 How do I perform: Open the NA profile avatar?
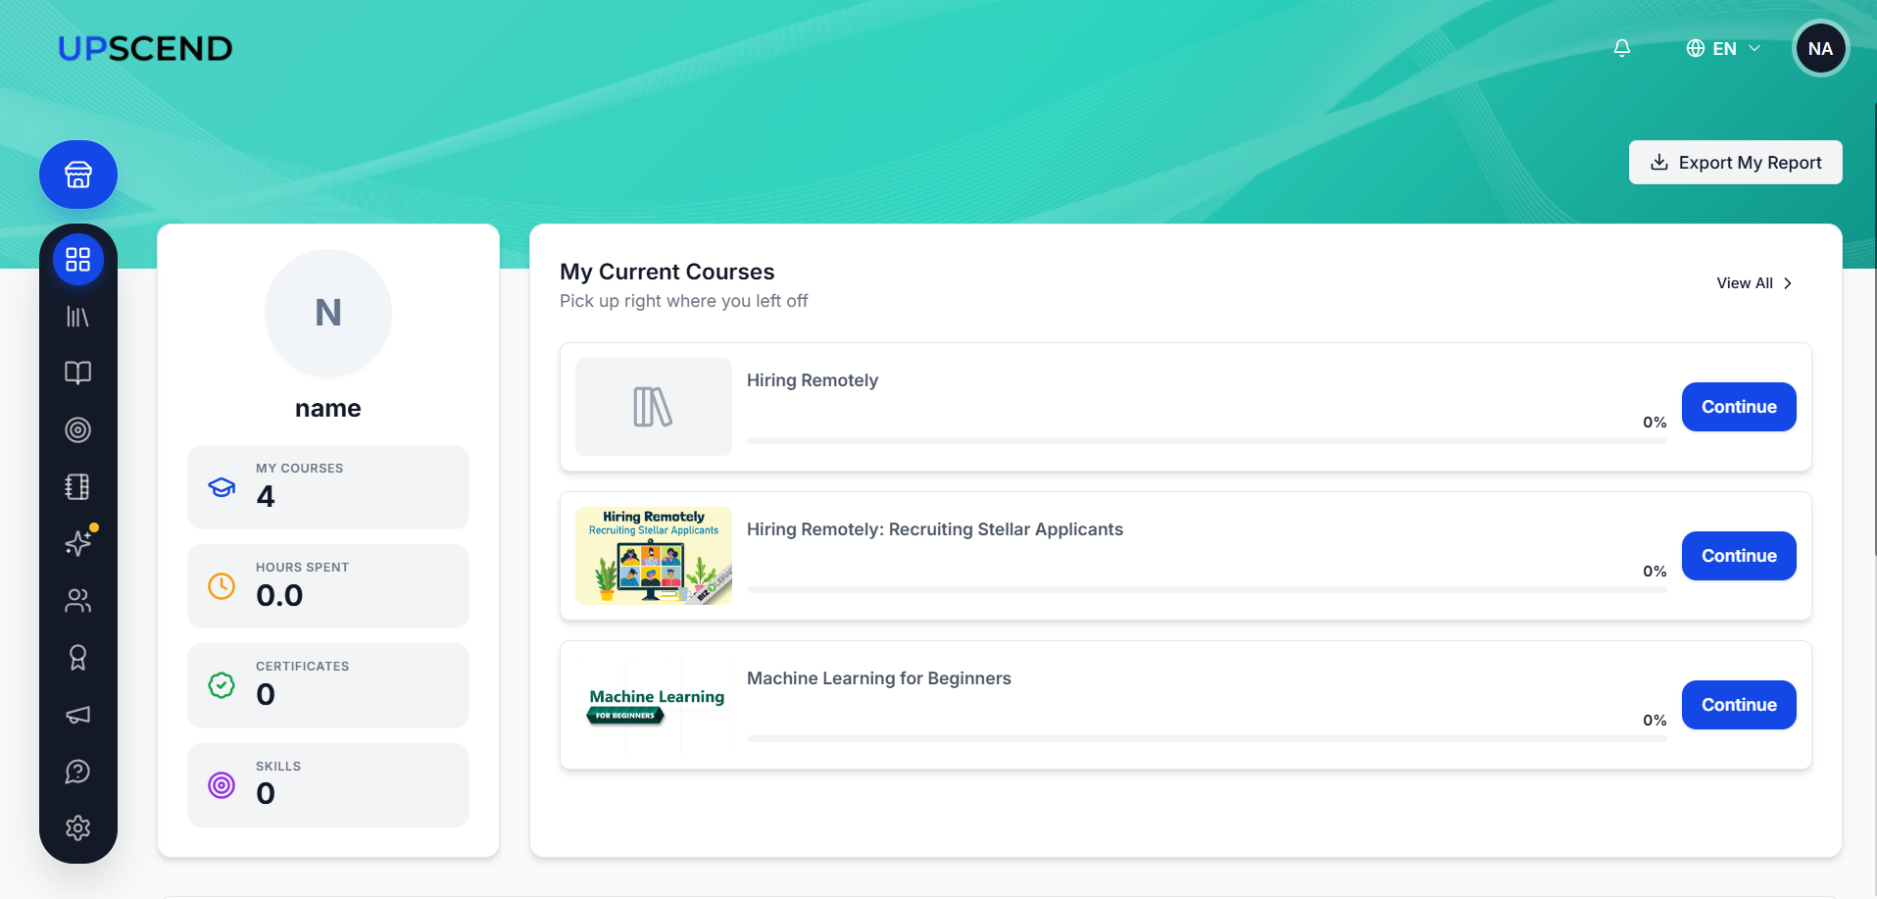click(x=1820, y=48)
